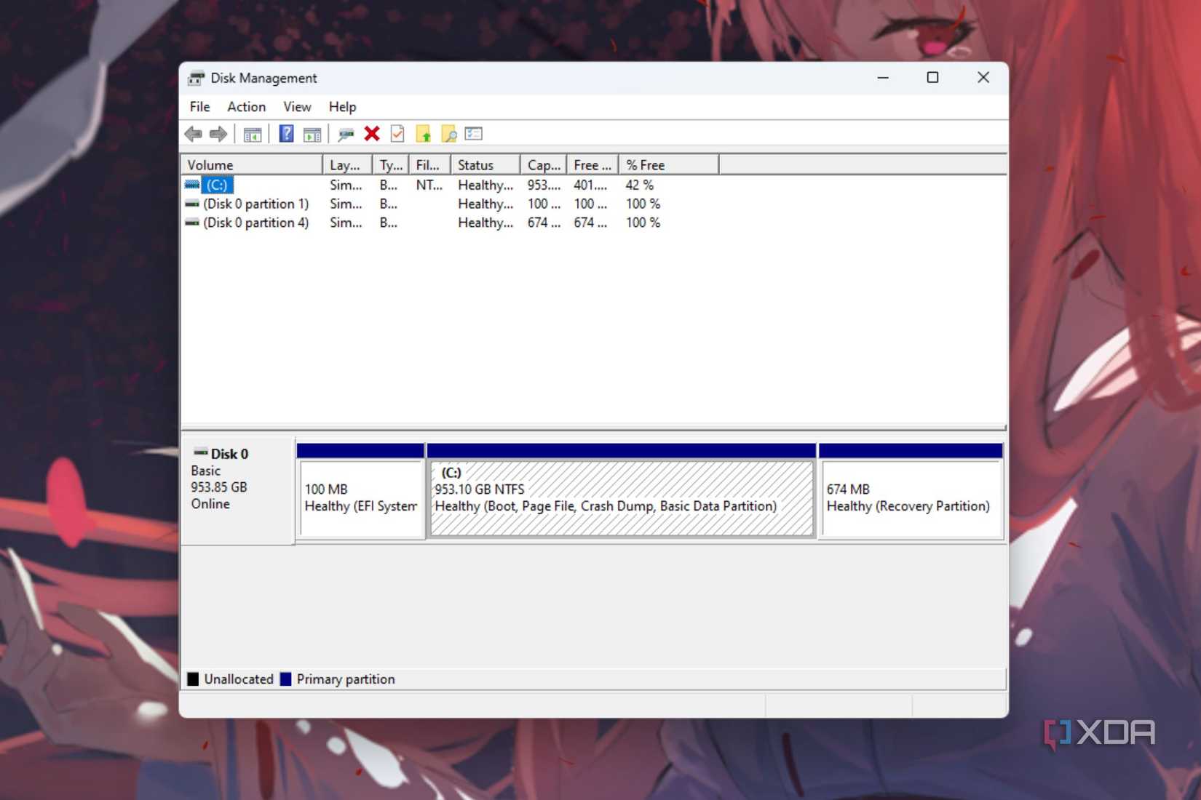
Task: Select the 674 MB Recovery Partition block
Action: point(910,498)
